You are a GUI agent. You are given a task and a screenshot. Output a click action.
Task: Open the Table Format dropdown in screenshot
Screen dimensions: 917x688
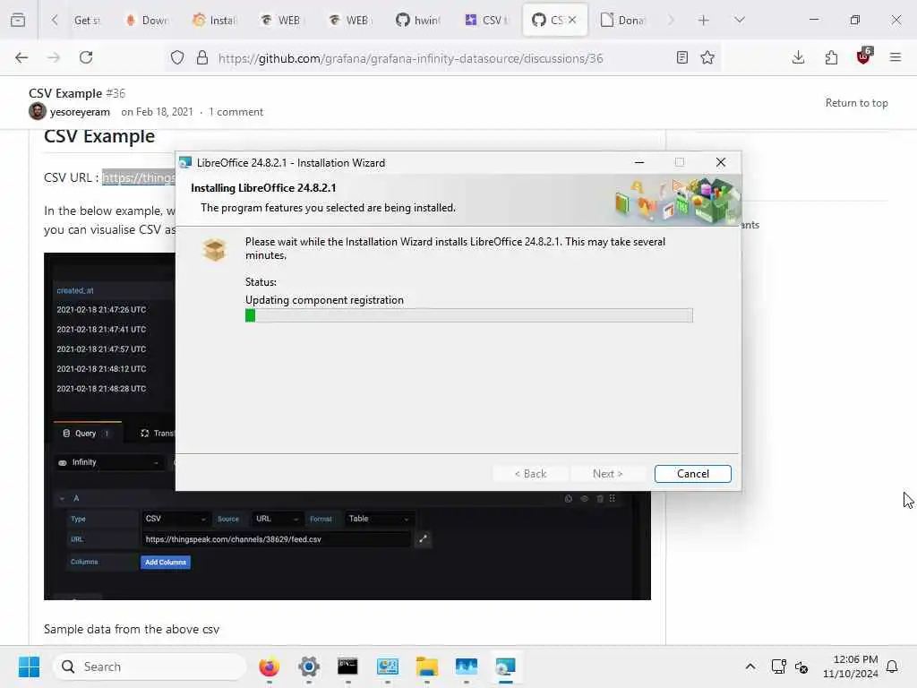tap(379, 519)
